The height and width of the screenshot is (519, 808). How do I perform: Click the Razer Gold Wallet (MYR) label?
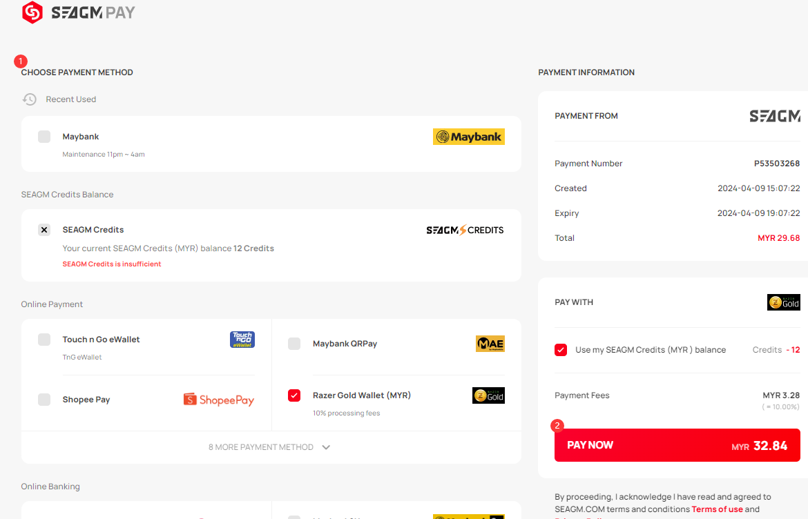362,395
